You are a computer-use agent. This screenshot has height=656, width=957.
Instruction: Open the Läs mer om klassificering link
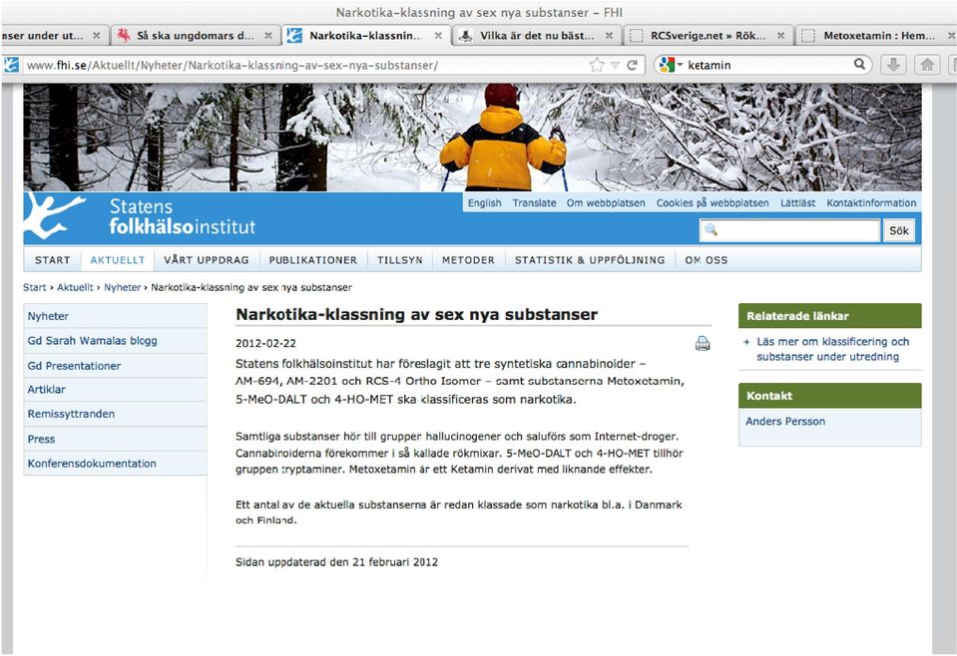pyautogui.click(x=832, y=349)
